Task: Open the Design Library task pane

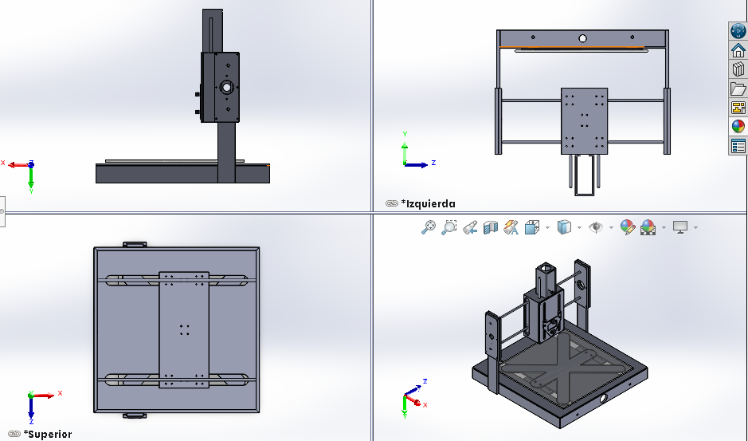Action: 738,69
